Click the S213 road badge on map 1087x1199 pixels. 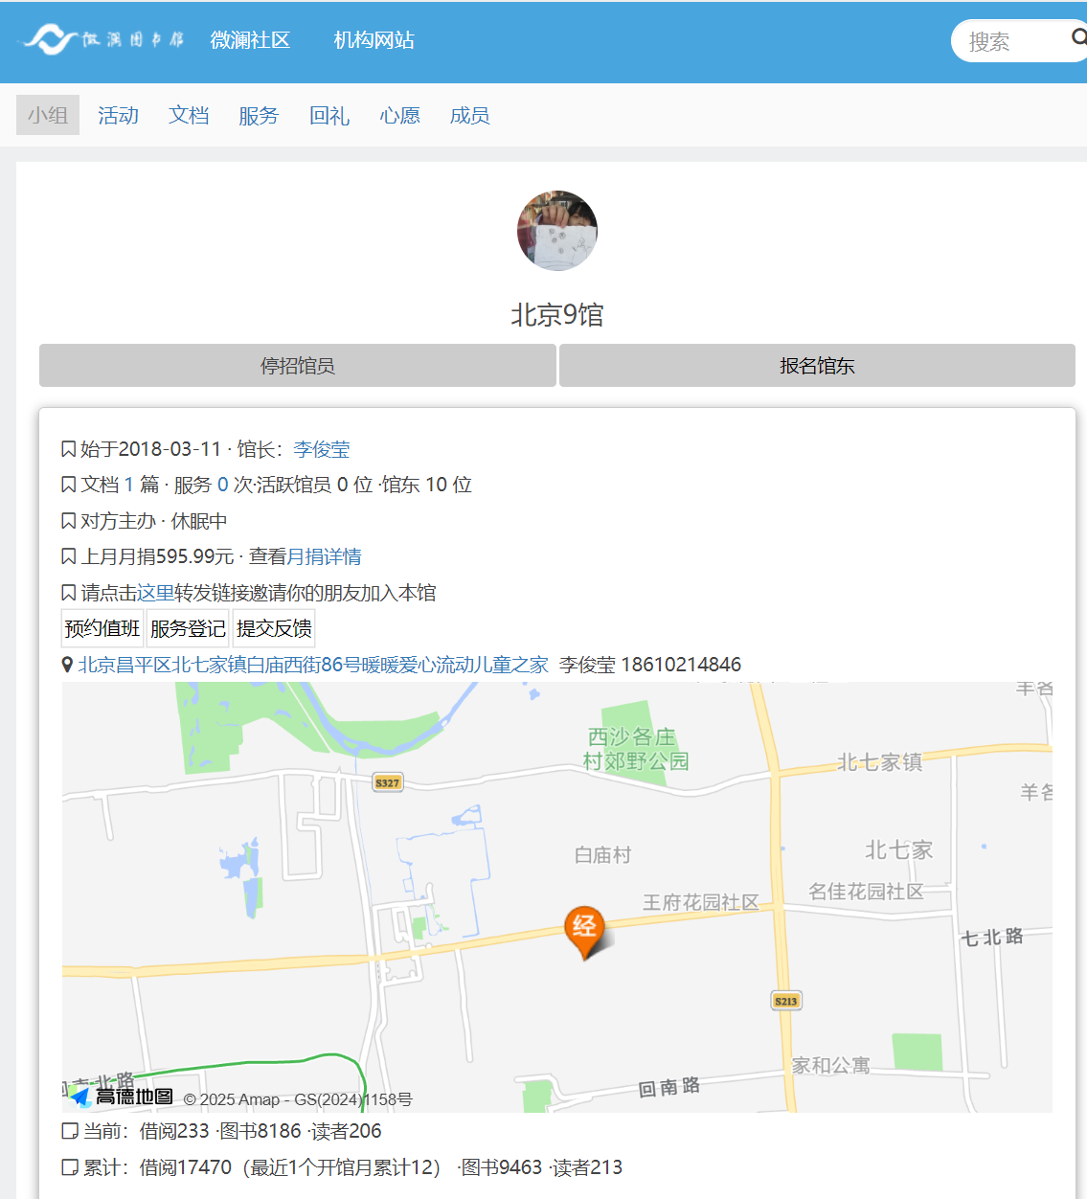786,1001
